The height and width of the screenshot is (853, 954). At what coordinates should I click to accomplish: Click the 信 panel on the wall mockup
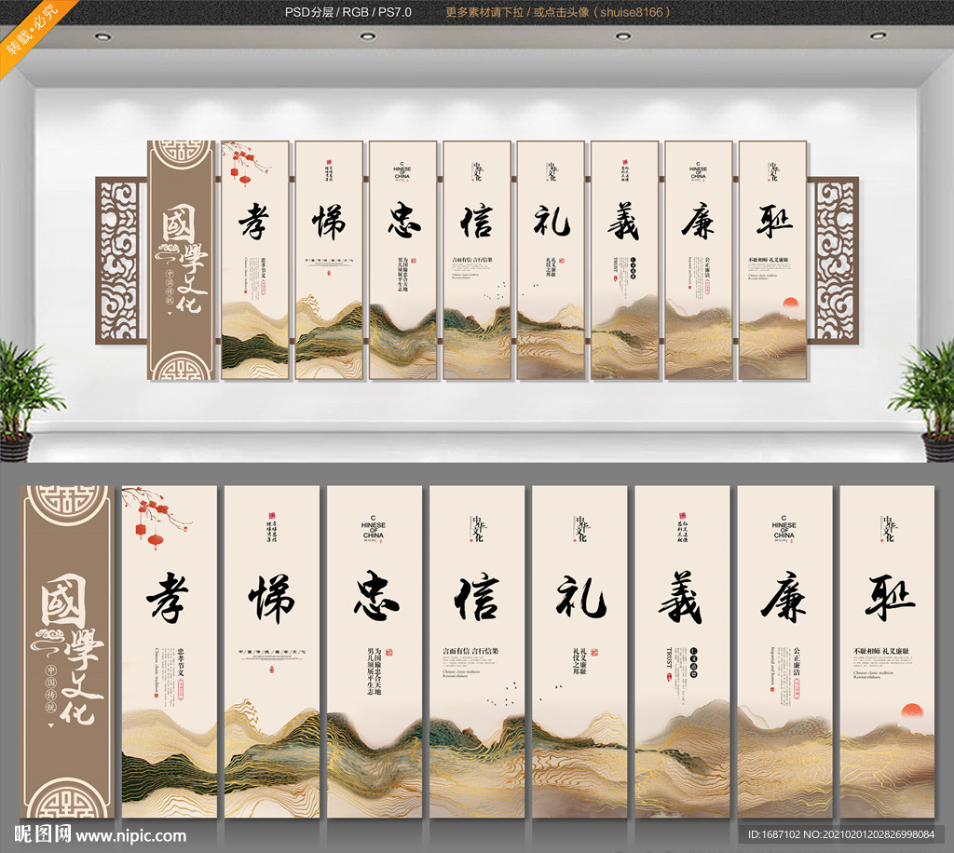(477, 260)
